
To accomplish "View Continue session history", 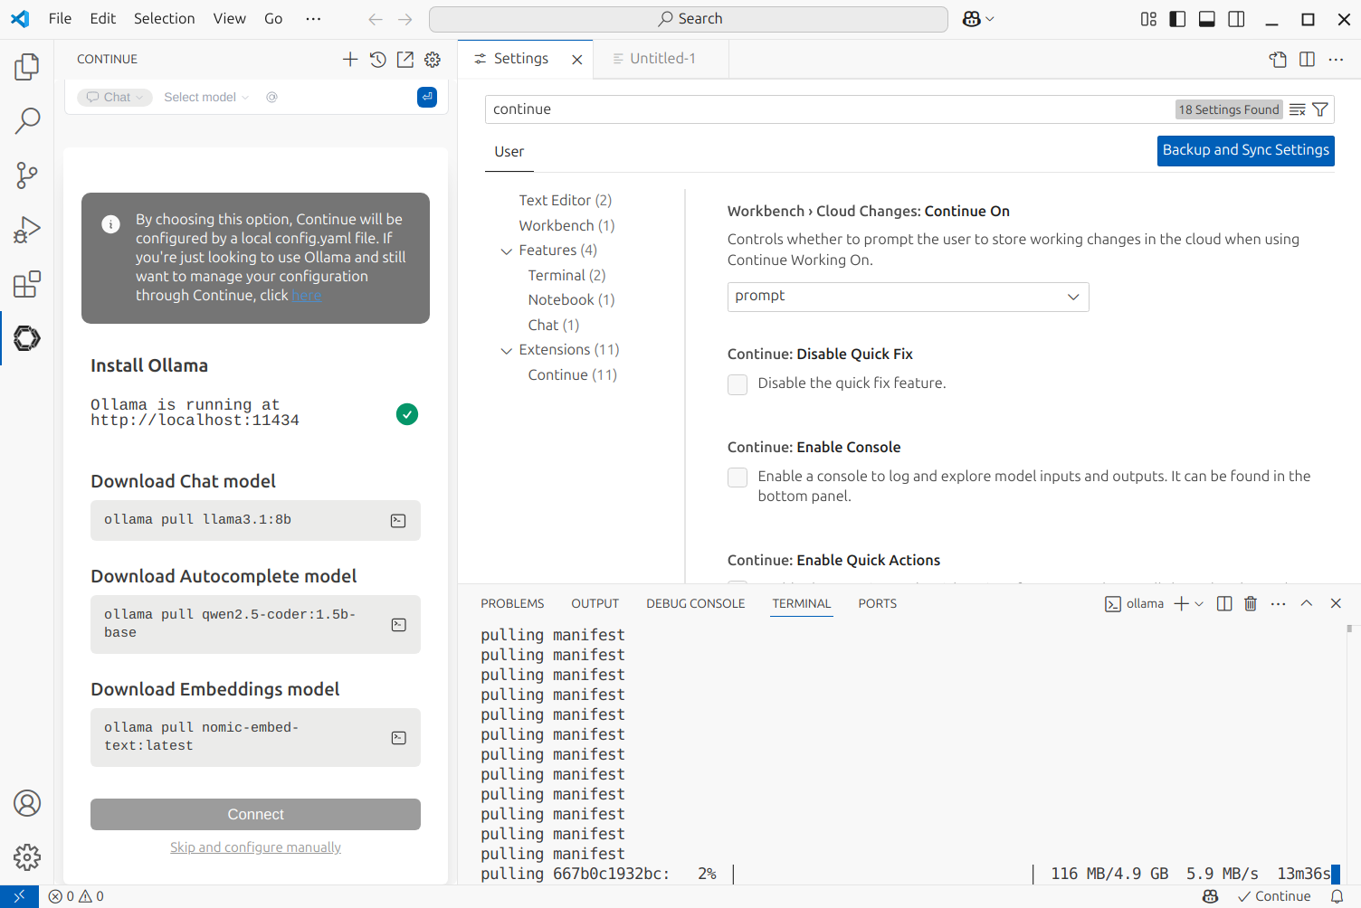I will [378, 59].
